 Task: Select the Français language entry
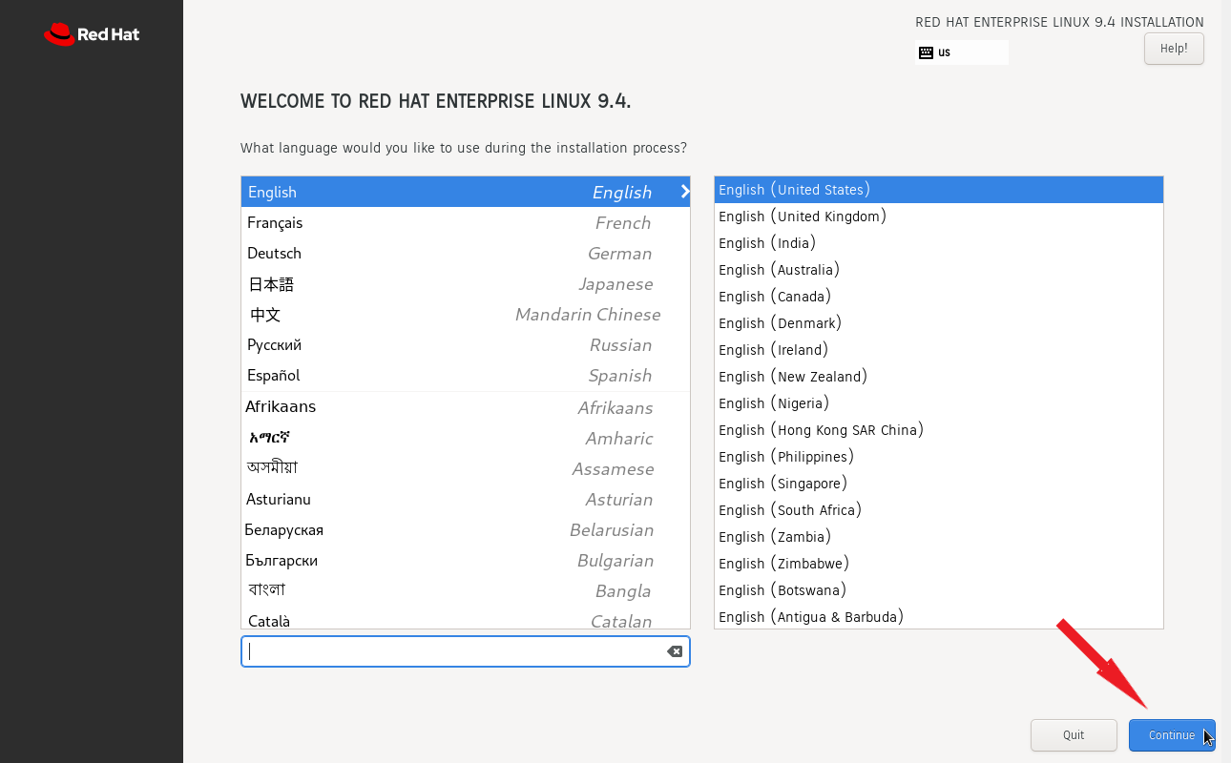tap(382, 222)
